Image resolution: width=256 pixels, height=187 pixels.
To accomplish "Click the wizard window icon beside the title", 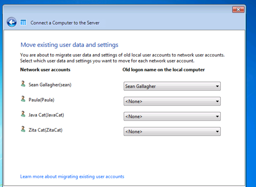I will [x=23, y=22].
